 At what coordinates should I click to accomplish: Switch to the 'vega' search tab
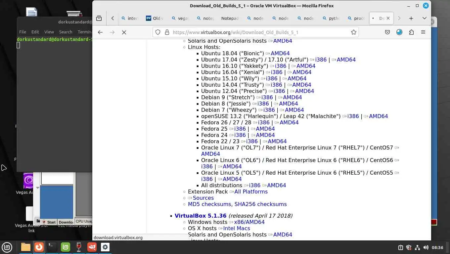pos(180,18)
